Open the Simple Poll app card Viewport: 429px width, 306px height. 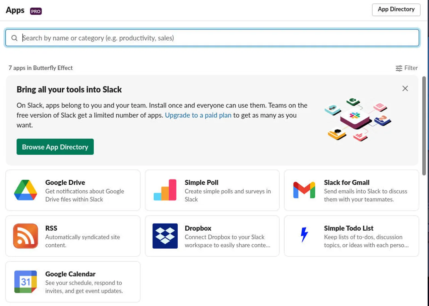(x=212, y=190)
